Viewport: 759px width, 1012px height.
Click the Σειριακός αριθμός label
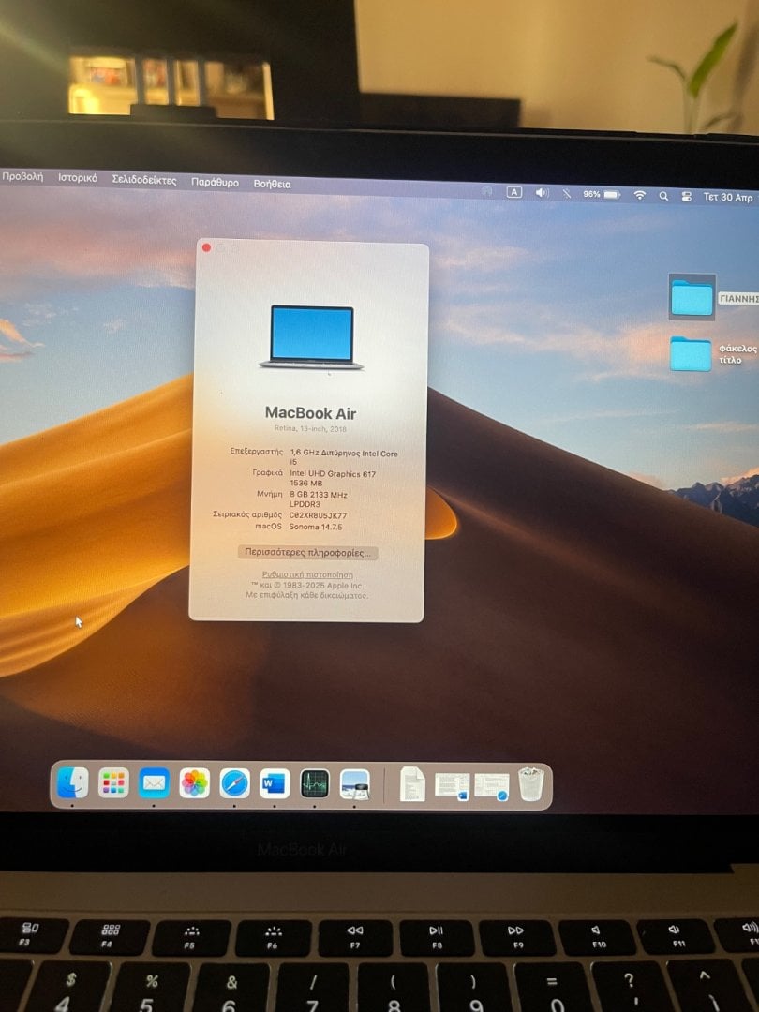coord(247,514)
